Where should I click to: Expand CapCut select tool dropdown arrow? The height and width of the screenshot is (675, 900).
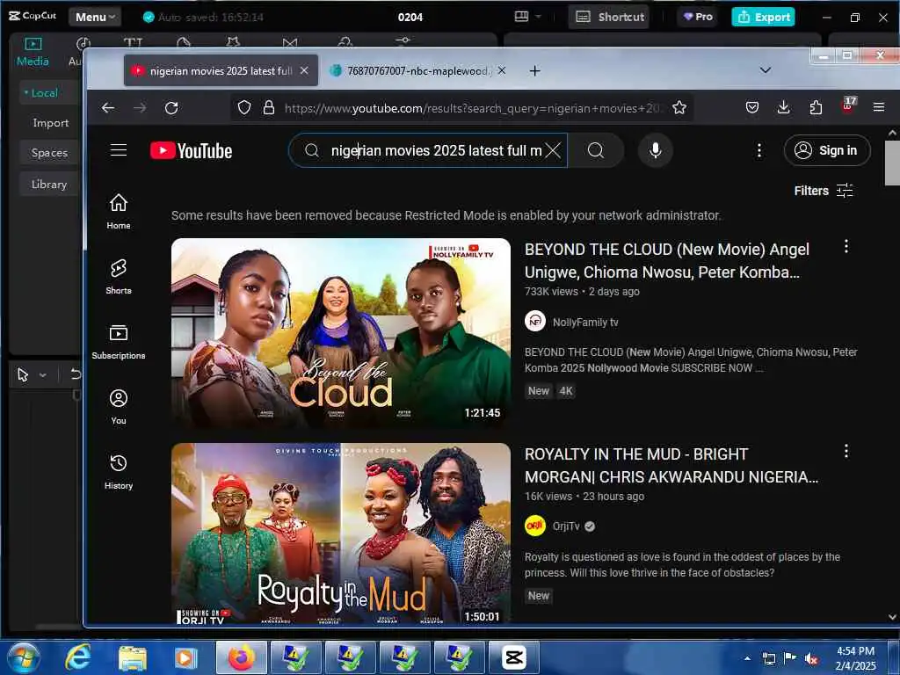click(x=42, y=375)
